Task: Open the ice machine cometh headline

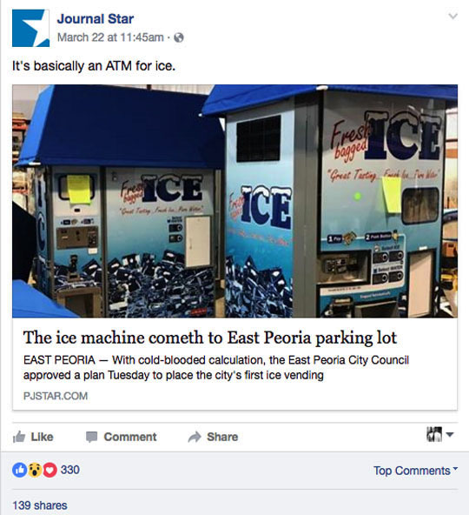Action: point(210,338)
